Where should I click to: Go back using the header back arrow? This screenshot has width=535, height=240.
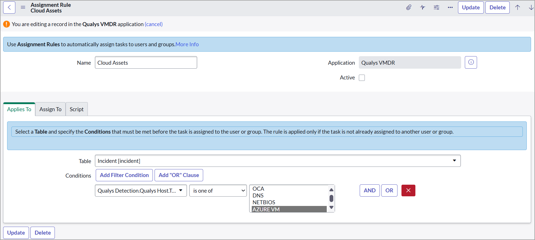click(9, 8)
